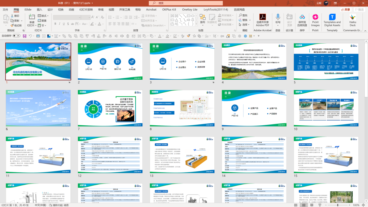Click the Reading view icon in status bar
Screen dimensions: 368x207
point(312,205)
